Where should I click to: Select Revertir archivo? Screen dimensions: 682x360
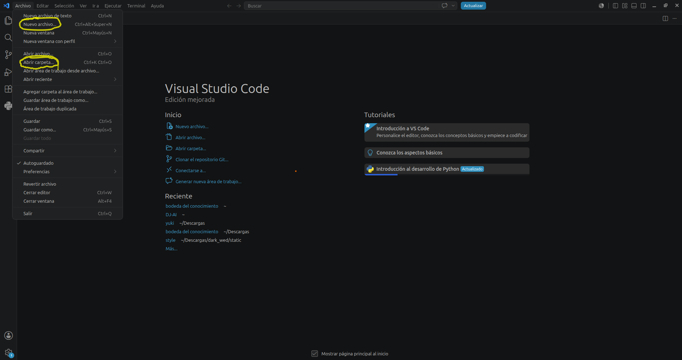coord(68,184)
